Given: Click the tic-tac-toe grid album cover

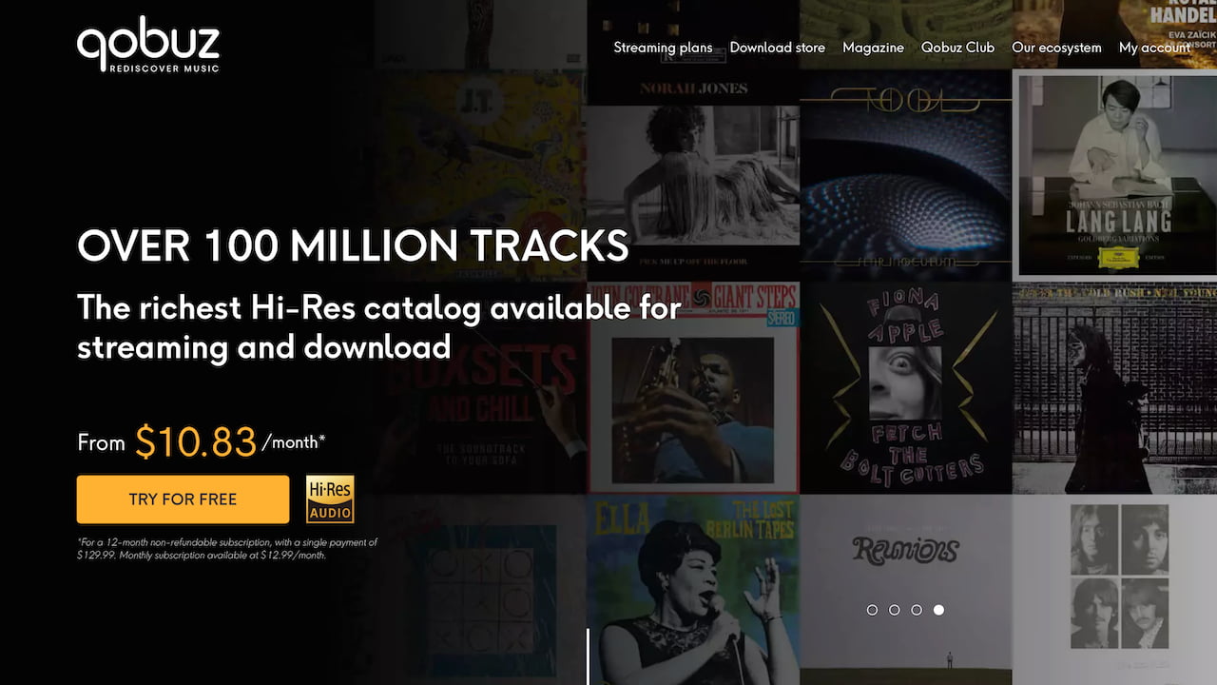Looking at the screenshot, I should (480, 590).
